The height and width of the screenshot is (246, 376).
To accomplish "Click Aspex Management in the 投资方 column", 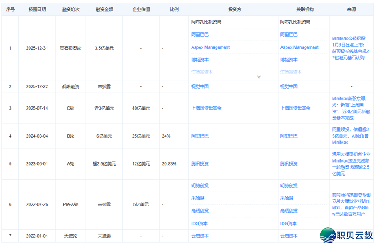I will 210,47.
